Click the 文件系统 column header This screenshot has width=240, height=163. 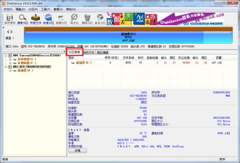coord(128,58)
